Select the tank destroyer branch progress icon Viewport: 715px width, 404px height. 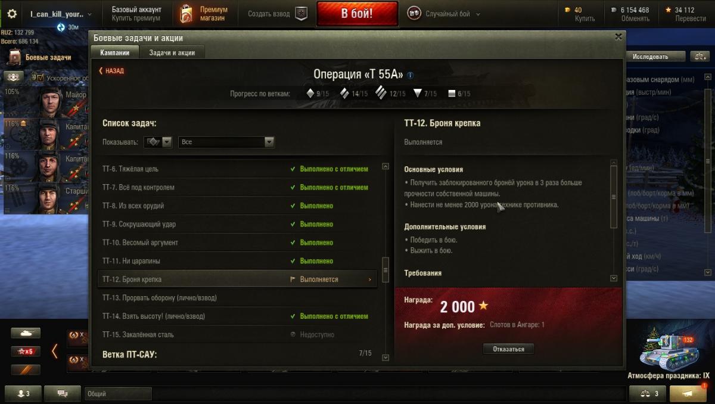(417, 94)
